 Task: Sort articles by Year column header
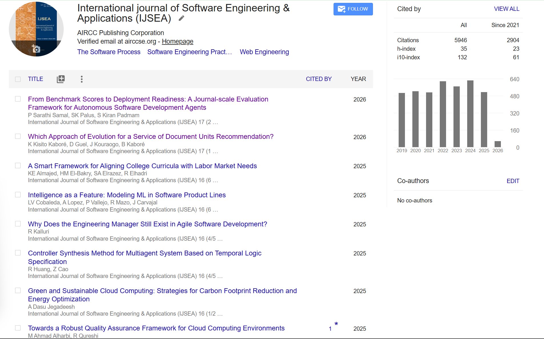tap(358, 79)
